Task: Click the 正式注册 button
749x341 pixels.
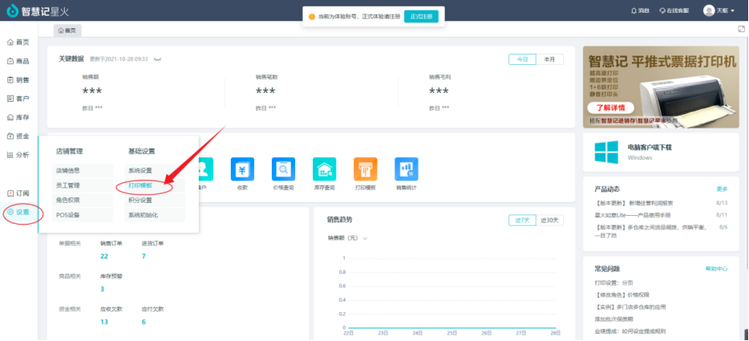Action: 421,16
